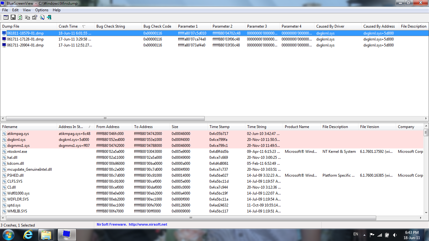Click upper pane horizontal scrollbar thumb
Screen dimensions: 429x241
click(x=105, y=119)
